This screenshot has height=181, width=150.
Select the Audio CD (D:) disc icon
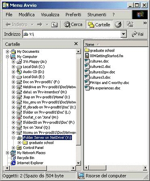[x=19, y=72]
